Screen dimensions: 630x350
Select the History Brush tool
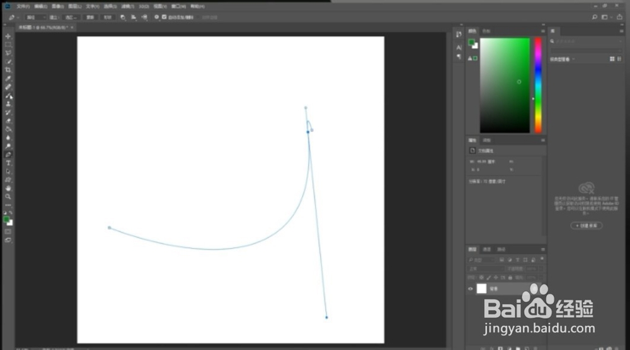coord(8,112)
